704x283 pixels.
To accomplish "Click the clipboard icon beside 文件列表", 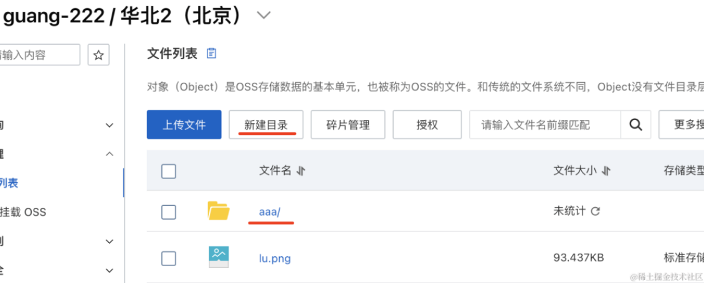I will (211, 54).
